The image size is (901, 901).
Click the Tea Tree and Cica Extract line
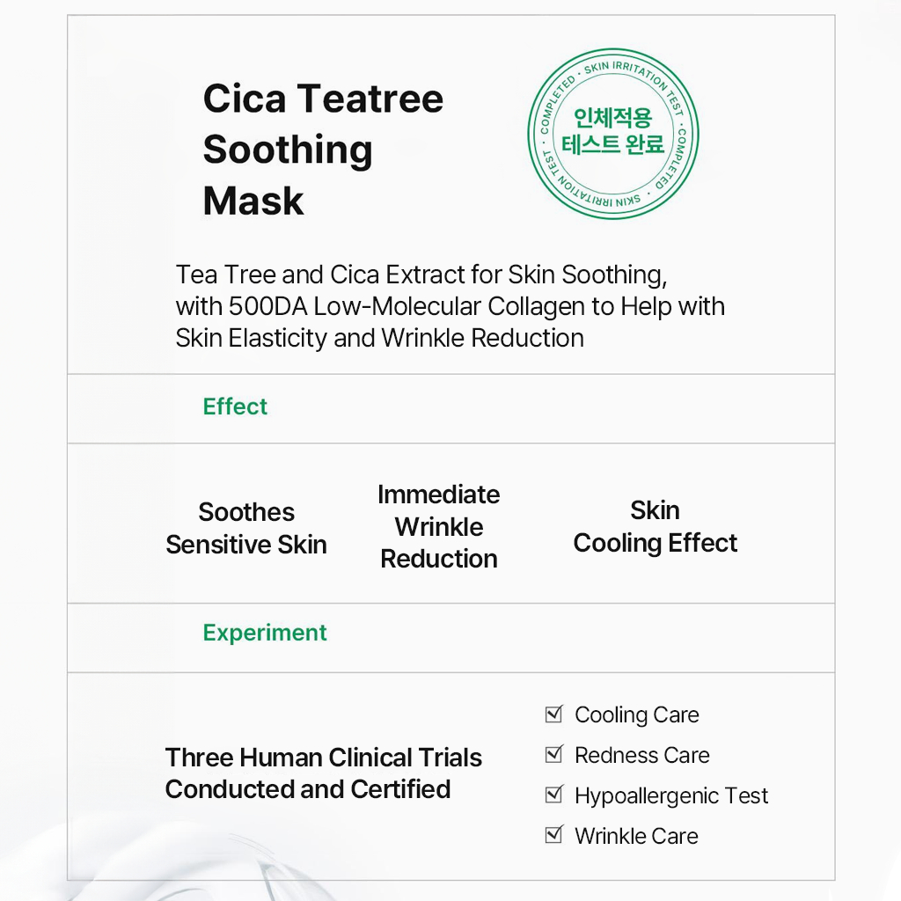point(421,275)
